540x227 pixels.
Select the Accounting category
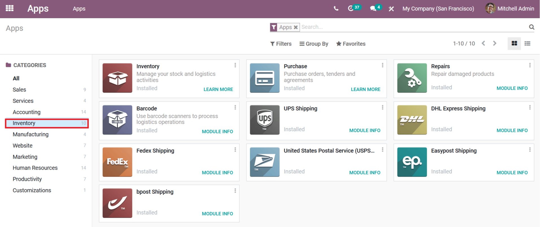(27, 112)
